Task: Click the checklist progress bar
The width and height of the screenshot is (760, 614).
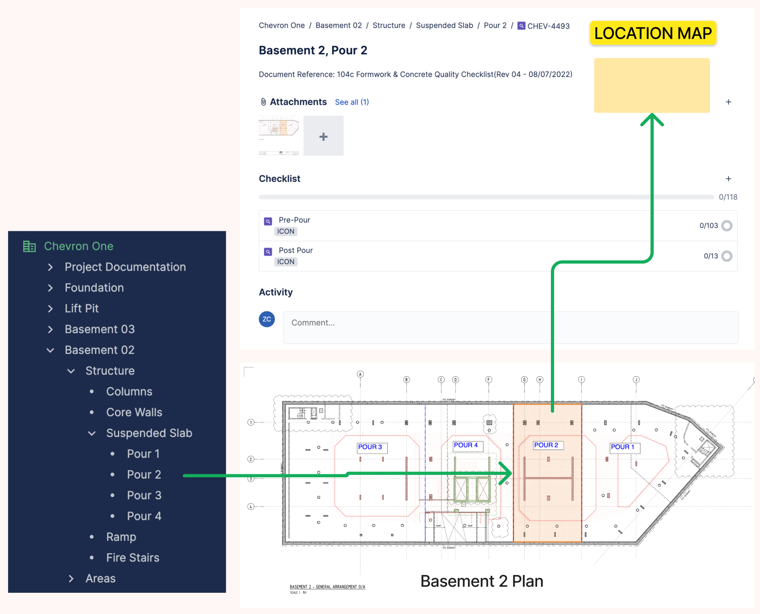Action: 486,197
